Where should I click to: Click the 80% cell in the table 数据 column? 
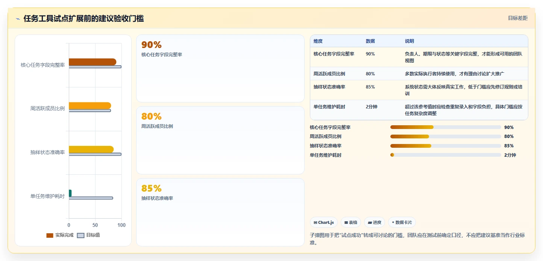click(370, 74)
